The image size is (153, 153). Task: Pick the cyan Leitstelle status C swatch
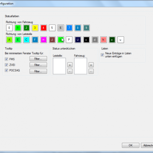[x=27, y=40]
